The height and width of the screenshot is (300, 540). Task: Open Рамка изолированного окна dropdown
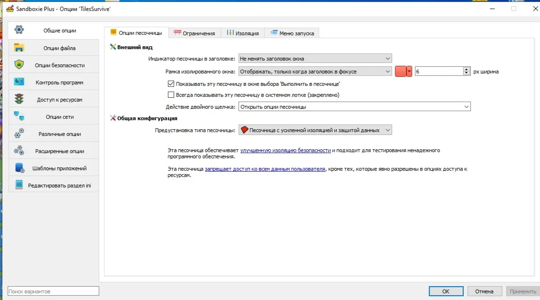315,71
